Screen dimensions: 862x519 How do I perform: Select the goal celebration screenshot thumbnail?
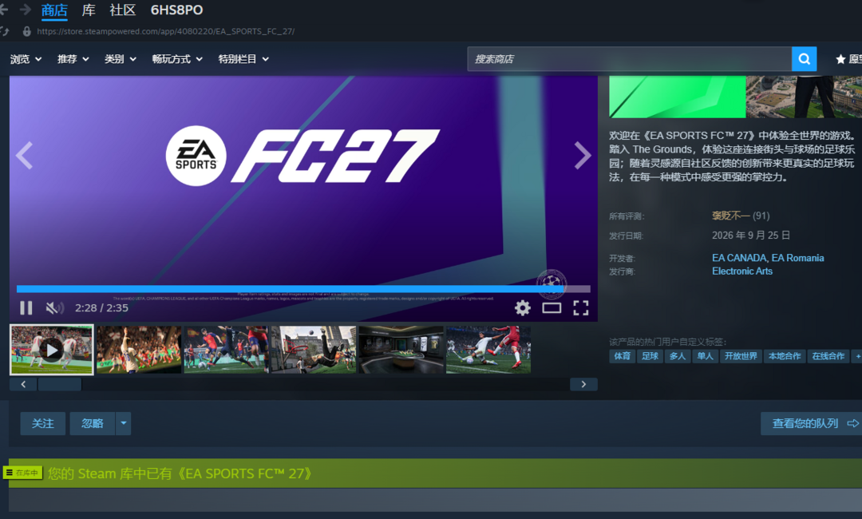[x=139, y=350]
